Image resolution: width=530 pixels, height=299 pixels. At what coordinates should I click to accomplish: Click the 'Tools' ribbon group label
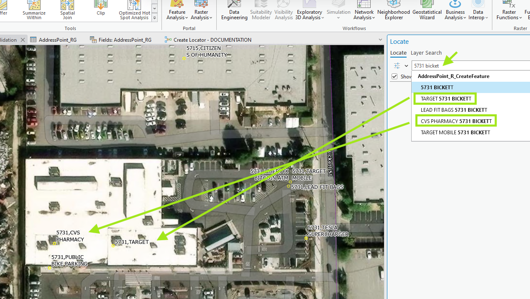tap(70, 28)
